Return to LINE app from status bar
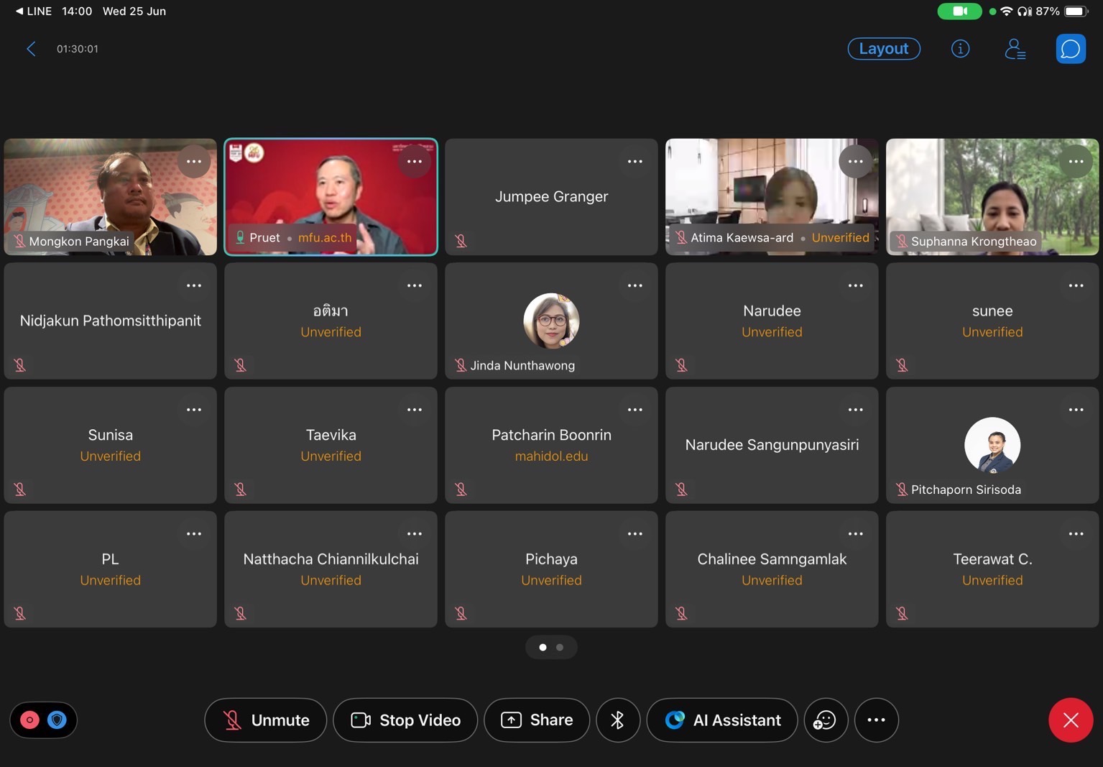 click(x=33, y=12)
